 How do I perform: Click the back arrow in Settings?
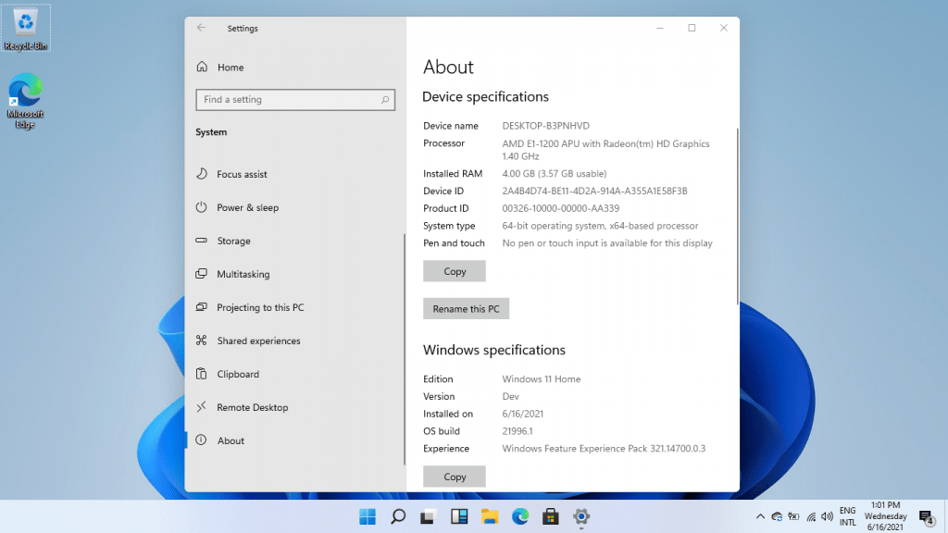pyautogui.click(x=201, y=28)
